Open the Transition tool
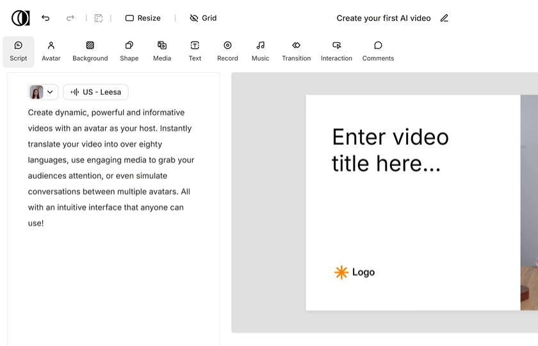The height and width of the screenshot is (346, 538). [x=296, y=51]
